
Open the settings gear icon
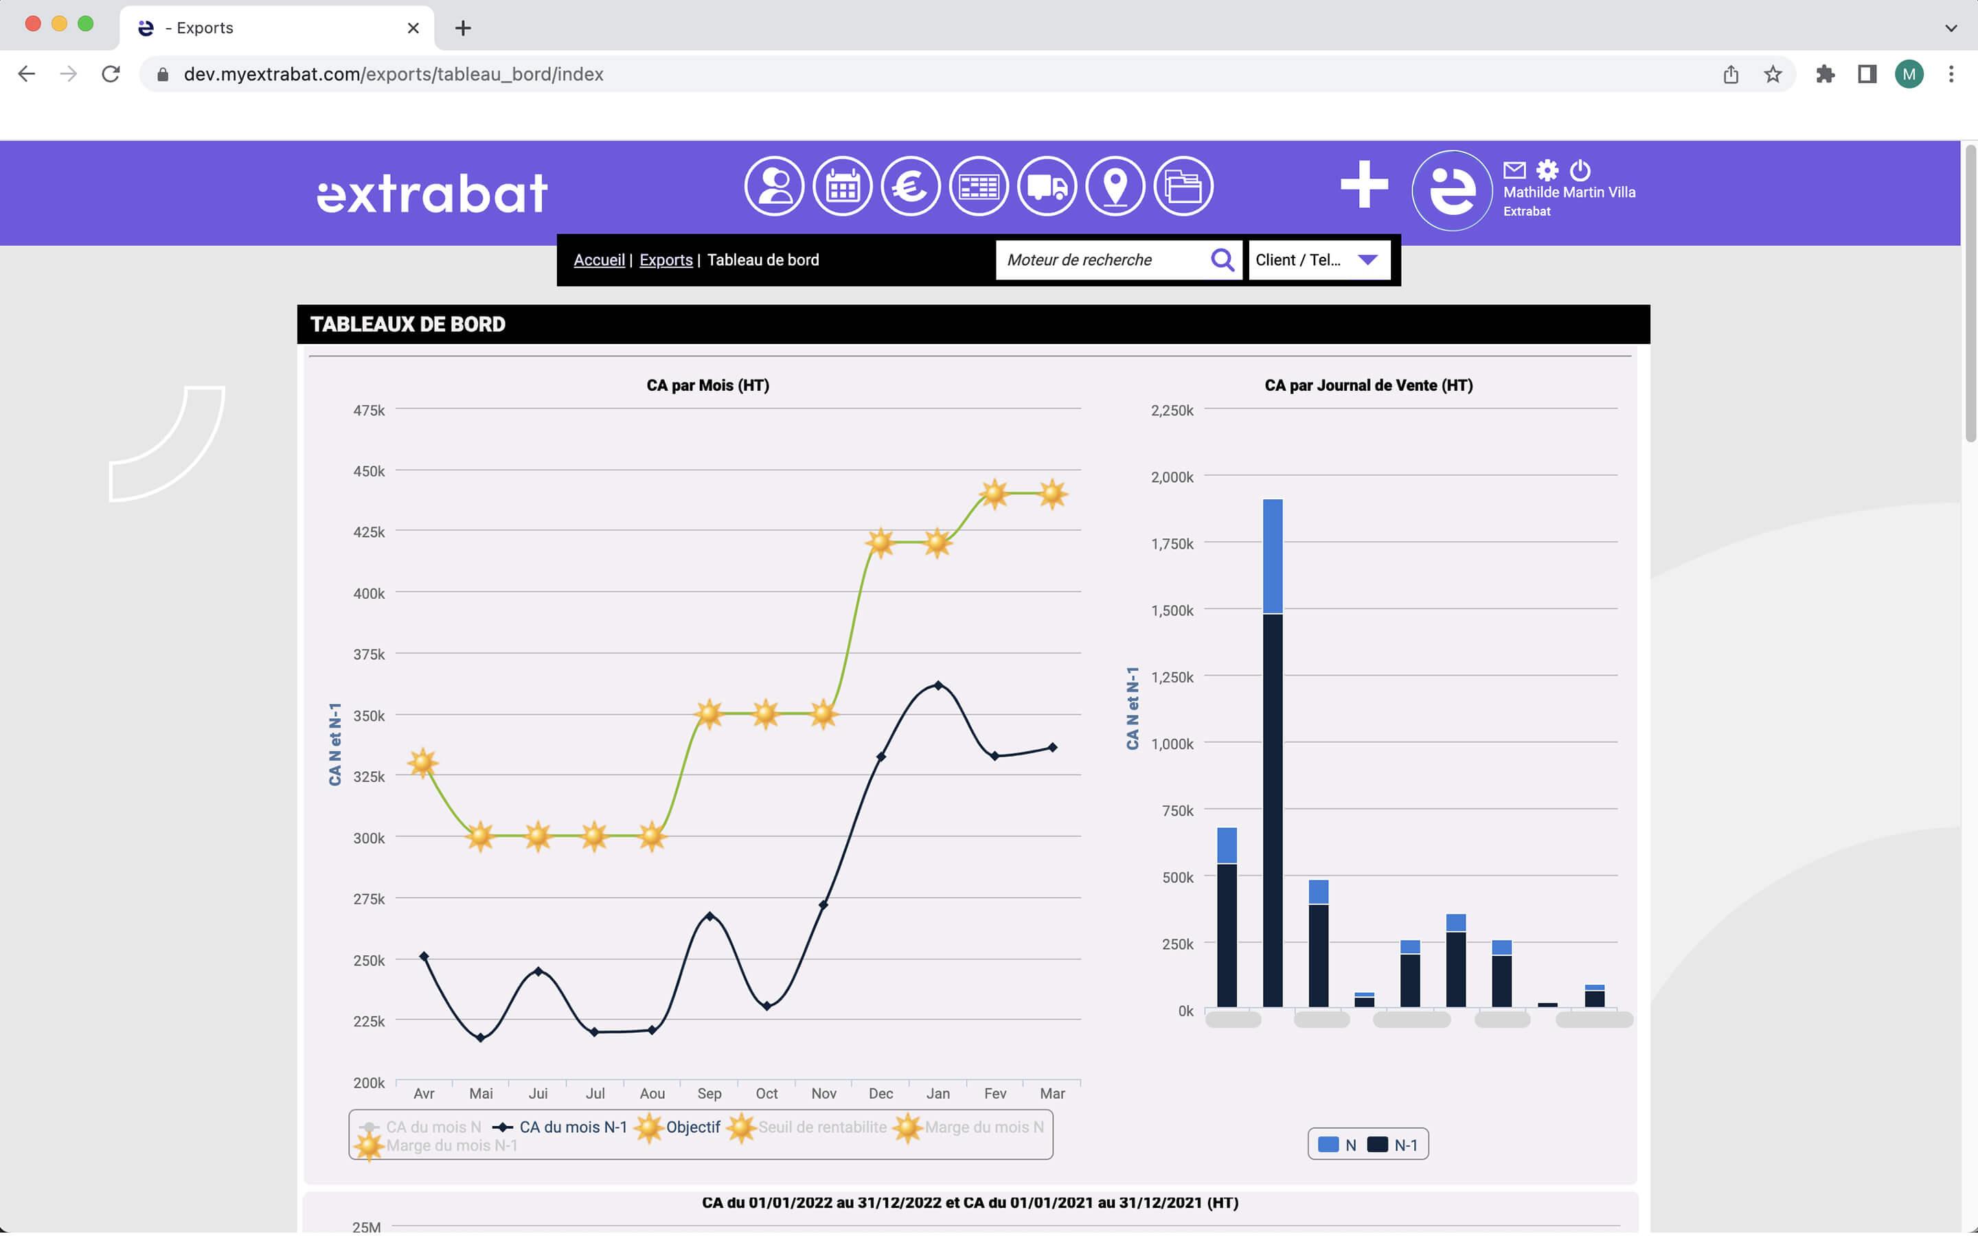1547,170
